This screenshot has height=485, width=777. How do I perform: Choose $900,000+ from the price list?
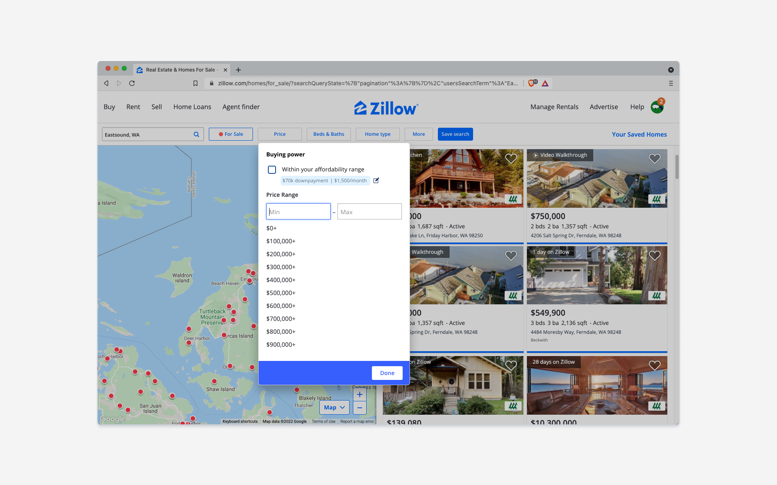pos(281,345)
